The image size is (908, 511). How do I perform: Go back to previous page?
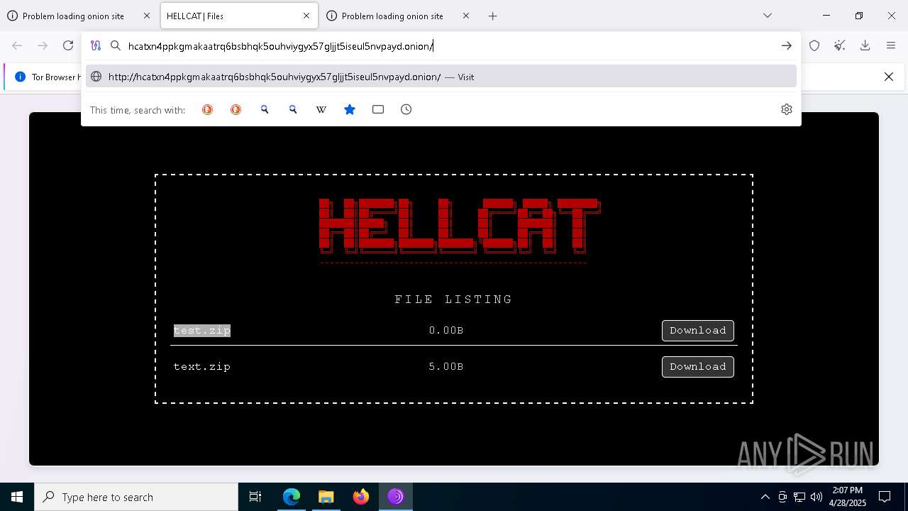pos(17,45)
